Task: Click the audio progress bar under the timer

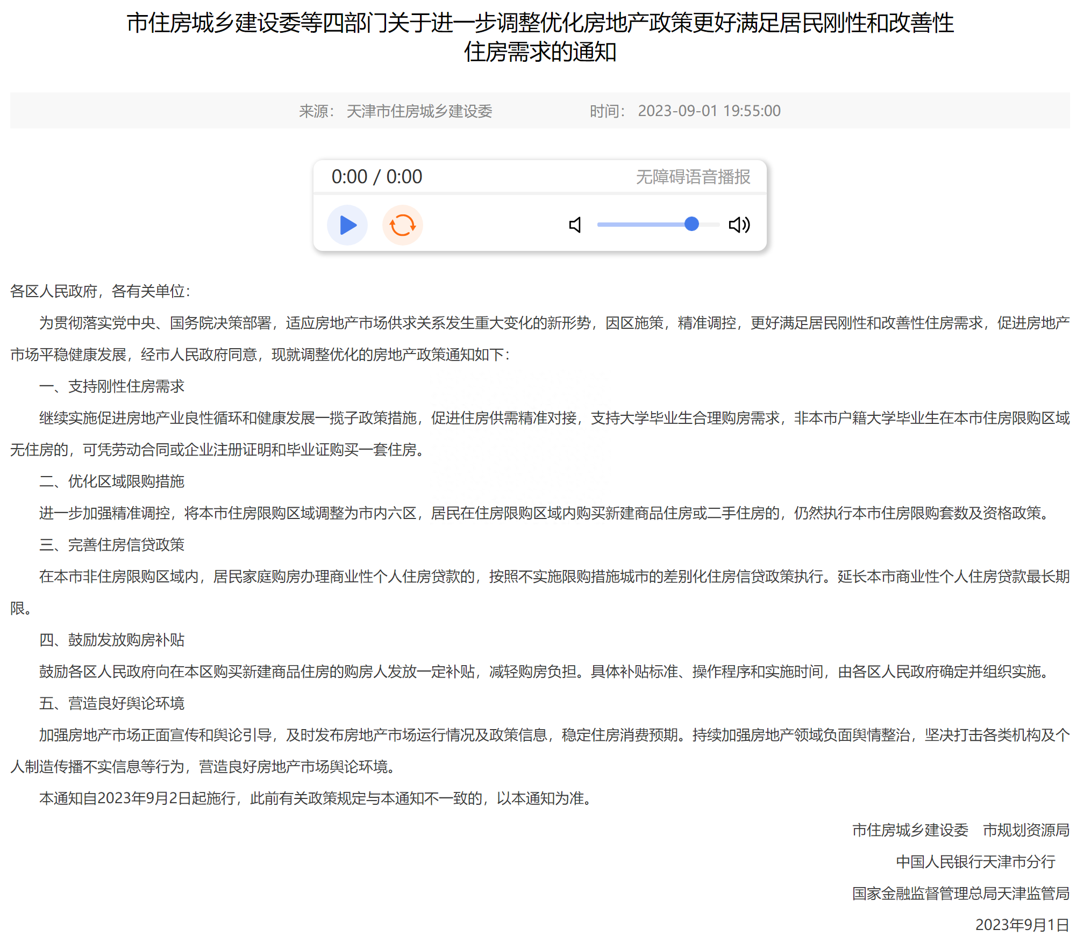Action: click(540, 193)
